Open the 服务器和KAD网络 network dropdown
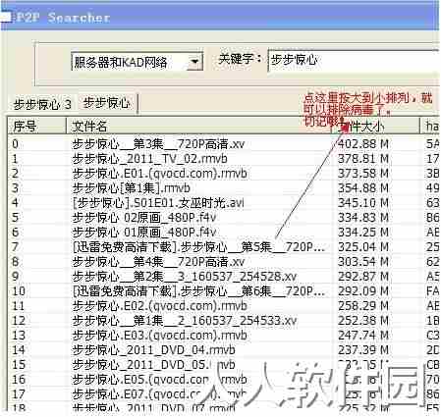 click(137, 62)
